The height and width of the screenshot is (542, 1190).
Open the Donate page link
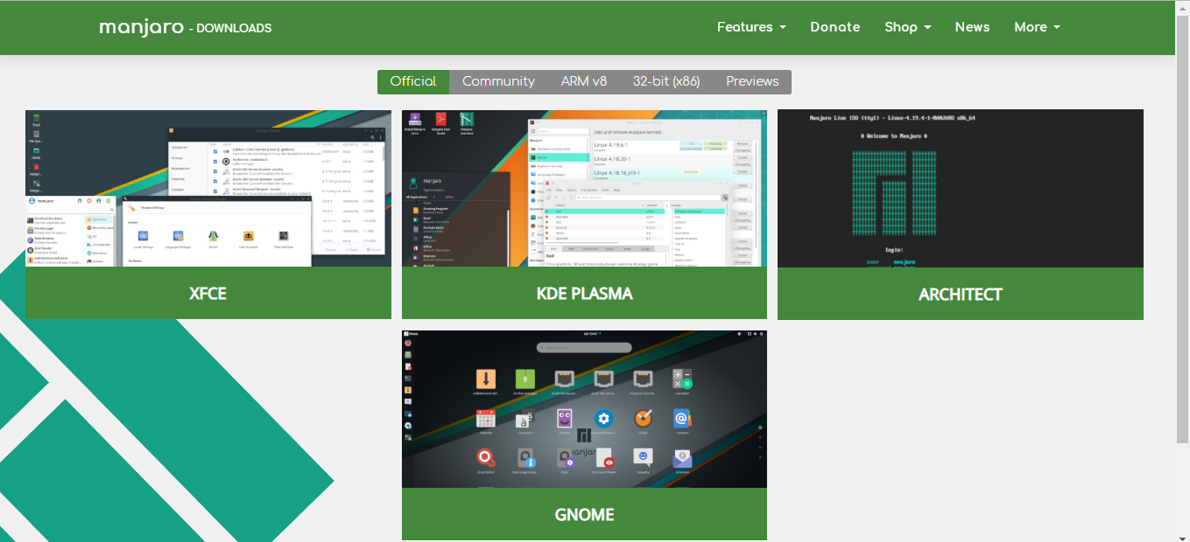tap(835, 27)
